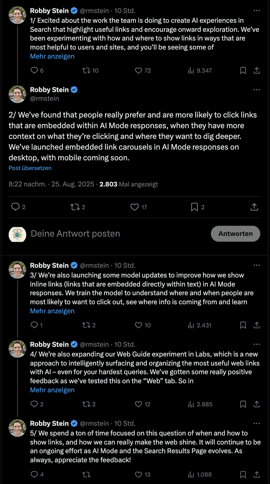Expand tweet 1 via 'Mehr anzeigen' link
270x484 pixels.
pyautogui.click(x=52, y=56)
